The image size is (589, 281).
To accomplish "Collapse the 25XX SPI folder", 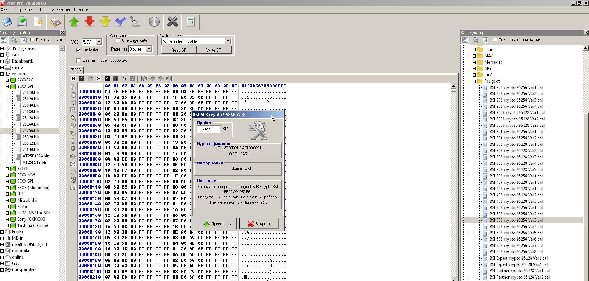I will (7, 86).
